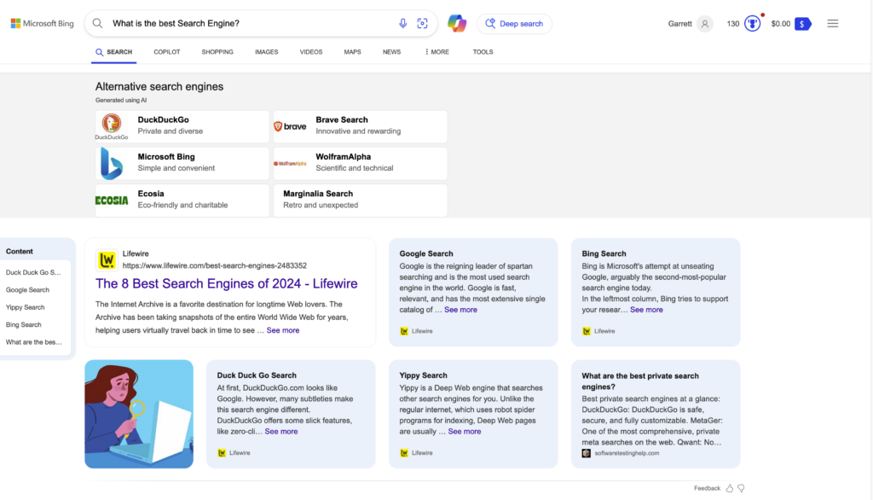
Task: Click the woman with laptop thumbnail
Action: (x=139, y=414)
